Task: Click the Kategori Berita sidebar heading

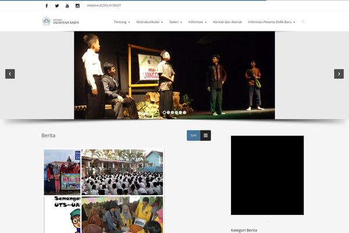Action: [x=244, y=230]
